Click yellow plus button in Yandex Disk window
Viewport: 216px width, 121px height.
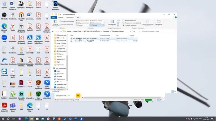point(78,95)
